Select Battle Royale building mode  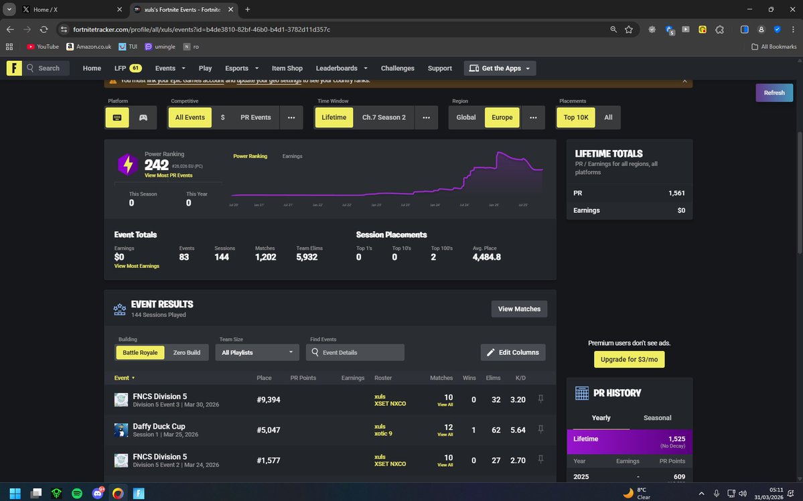140,352
